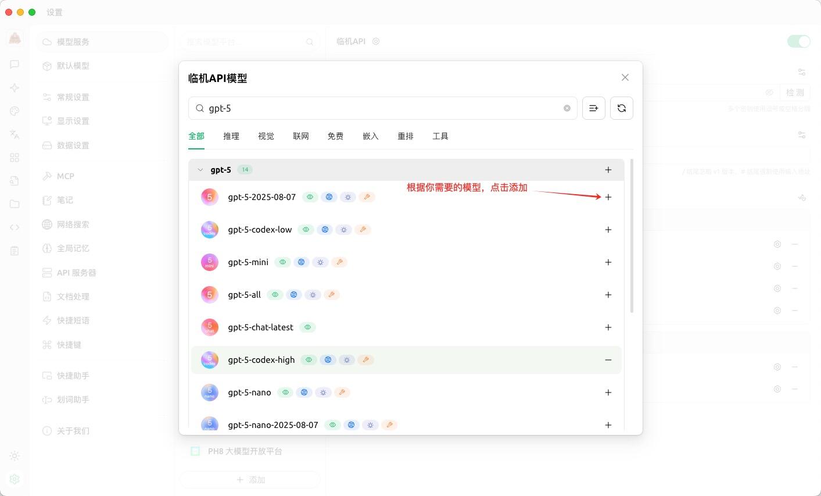The image size is (821, 496).
Task: Open API 服务器 settings
Action: (102, 273)
